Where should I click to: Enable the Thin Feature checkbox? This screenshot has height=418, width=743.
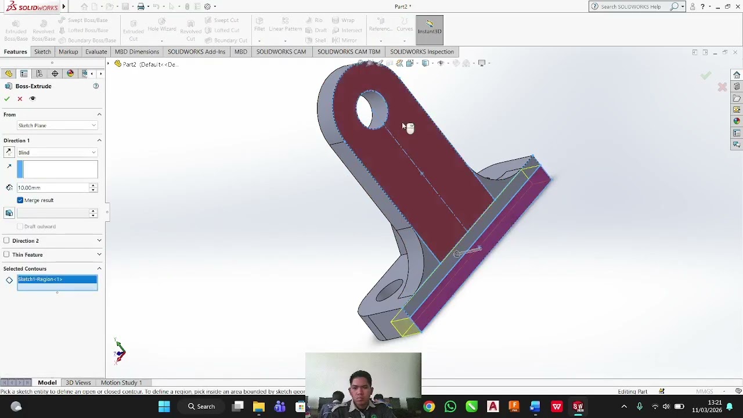pyautogui.click(x=6, y=254)
